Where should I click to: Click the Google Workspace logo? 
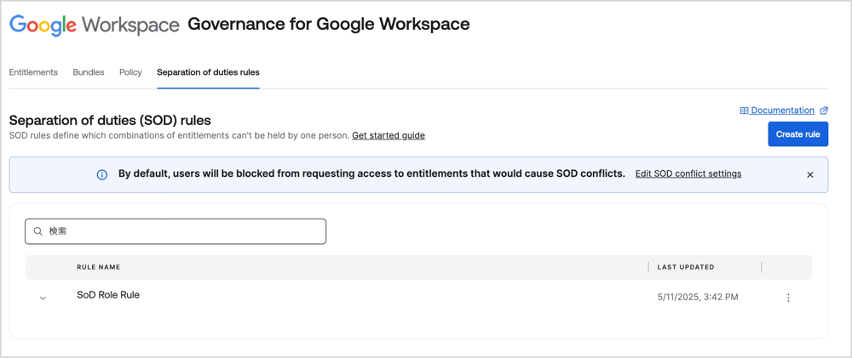click(94, 25)
